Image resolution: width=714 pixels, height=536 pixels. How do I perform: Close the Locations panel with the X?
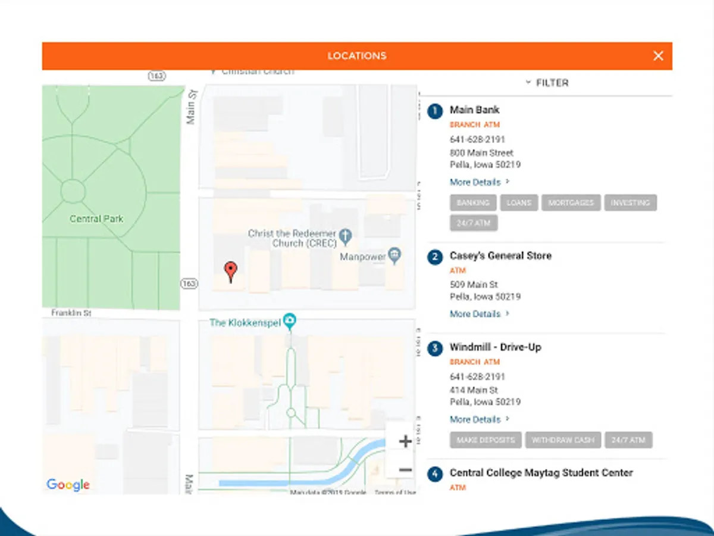tap(658, 56)
